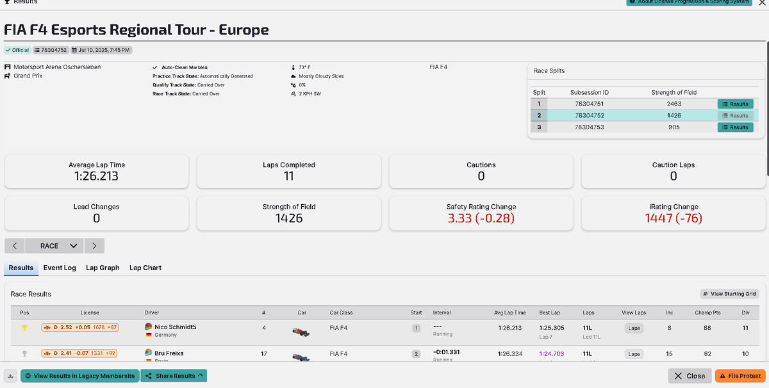Click the Jul 10, 2025 date badge
Viewport: 769px width, 388px height.
[x=101, y=50]
